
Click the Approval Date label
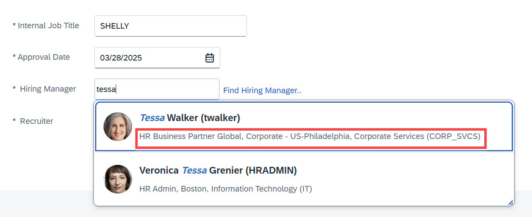tap(44, 57)
